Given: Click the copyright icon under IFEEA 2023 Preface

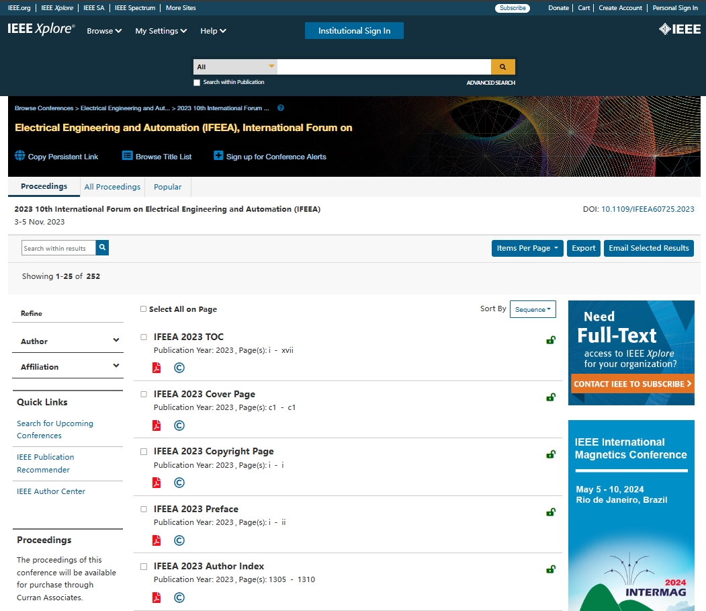Looking at the screenshot, I should 179,540.
